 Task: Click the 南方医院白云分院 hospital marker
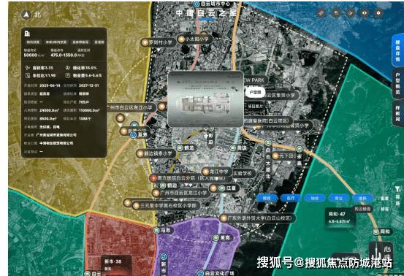click(188, 178)
